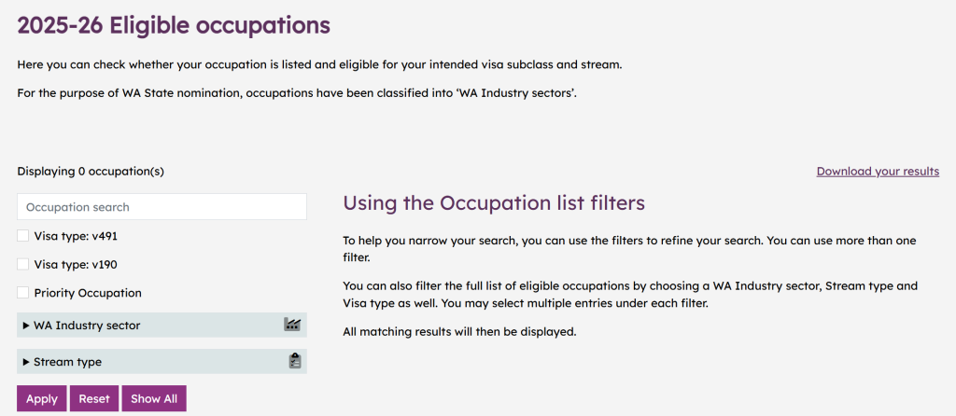Click the 'Displaying 0 occupation(s)' text
The image size is (956, 416).
(91, 172)
